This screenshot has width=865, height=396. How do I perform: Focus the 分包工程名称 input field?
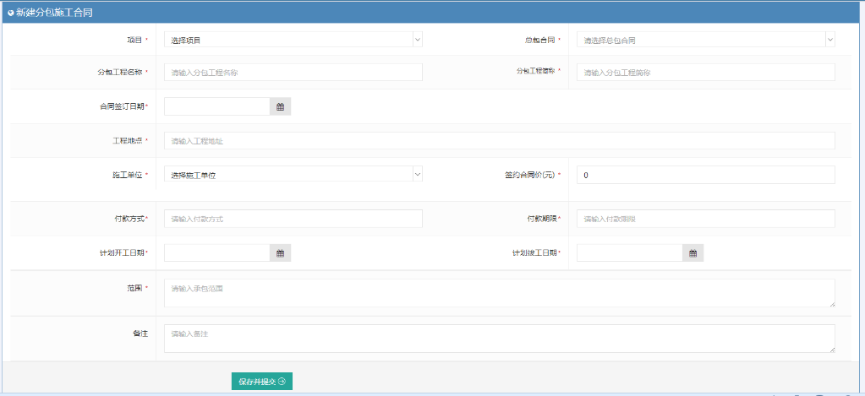[x=293, y=73]
